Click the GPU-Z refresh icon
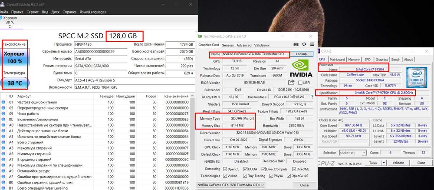The image size is (434, 190). tap(304, 44)
